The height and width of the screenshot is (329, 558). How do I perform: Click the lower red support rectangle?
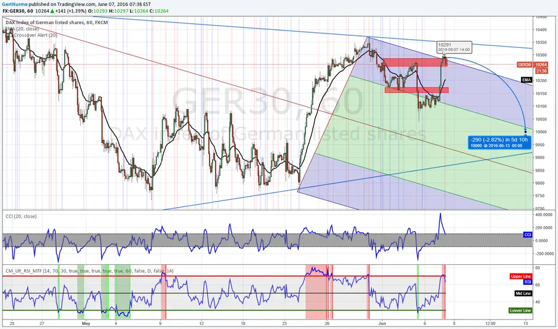click(417, 90)
